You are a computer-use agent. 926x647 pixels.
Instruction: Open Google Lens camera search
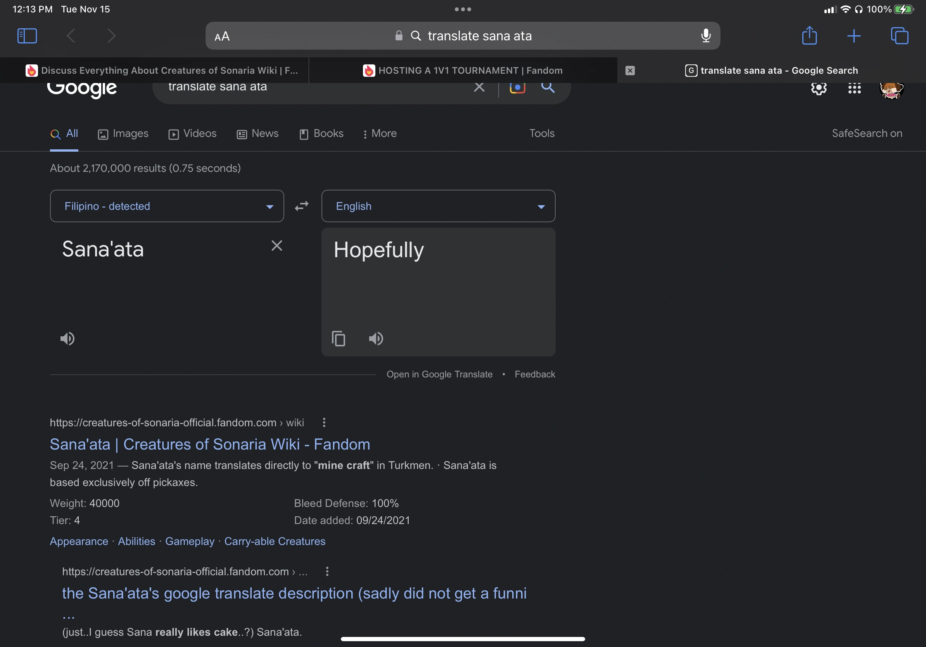517,87
